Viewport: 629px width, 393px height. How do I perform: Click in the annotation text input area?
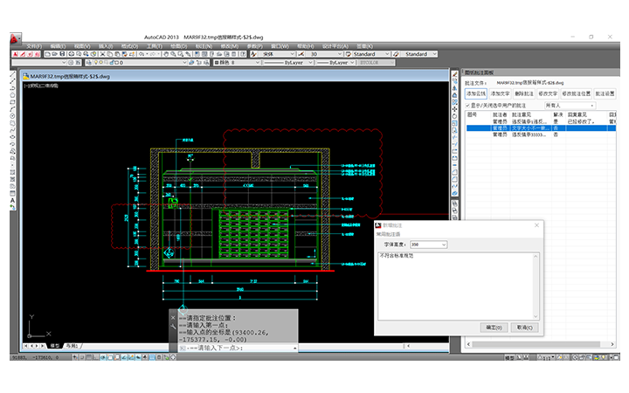pos(458,284)
